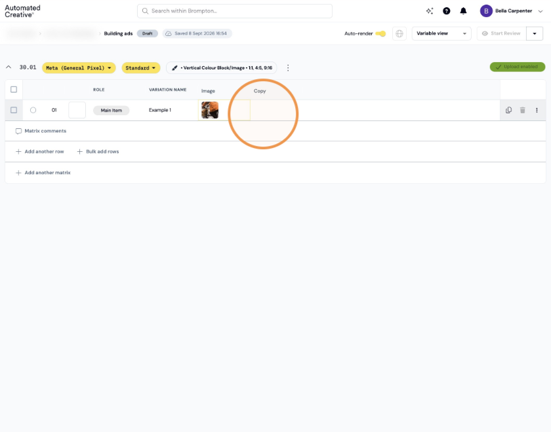The width and height of the screenshot is (551, 432).
Task: Click the Copy column header
Action: coord(260,91)
